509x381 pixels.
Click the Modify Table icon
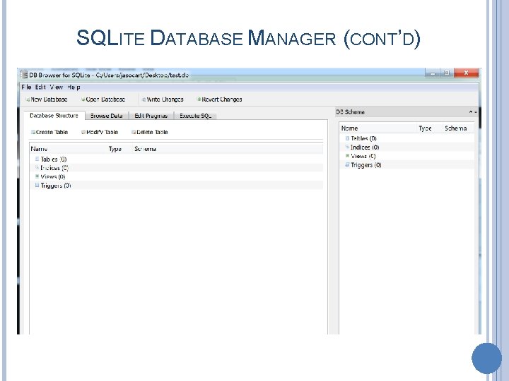tap(83, 132)
